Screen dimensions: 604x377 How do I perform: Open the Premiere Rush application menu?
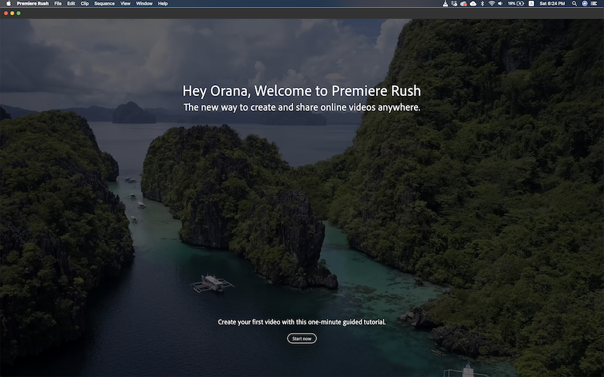point(33,3)
